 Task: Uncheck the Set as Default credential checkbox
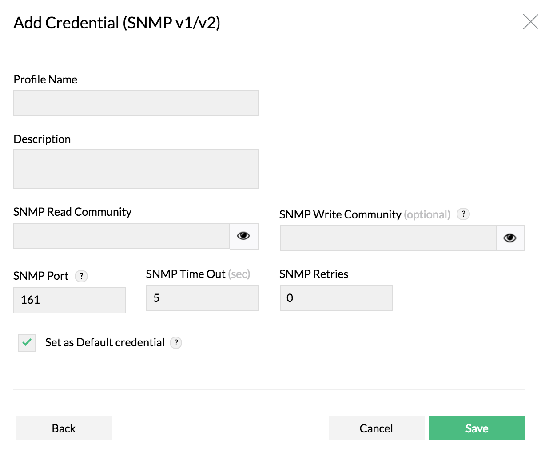click(27, 342)
